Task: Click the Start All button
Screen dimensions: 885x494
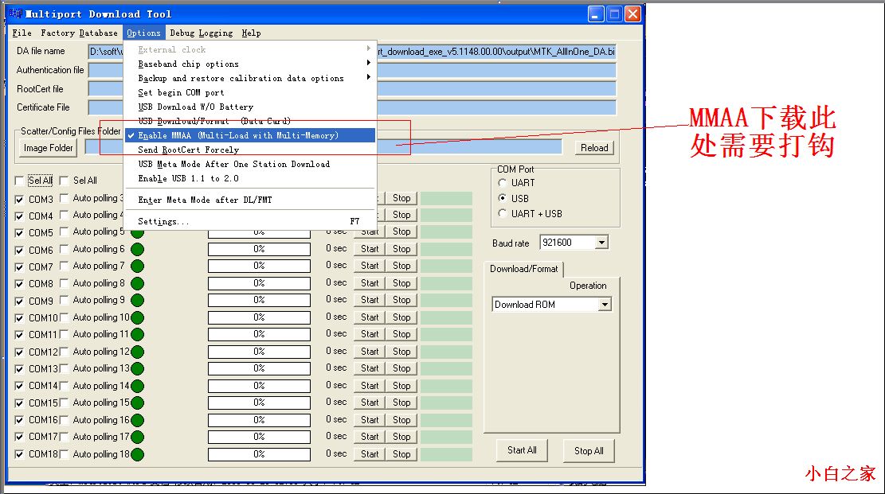Action: coord(522,450)
